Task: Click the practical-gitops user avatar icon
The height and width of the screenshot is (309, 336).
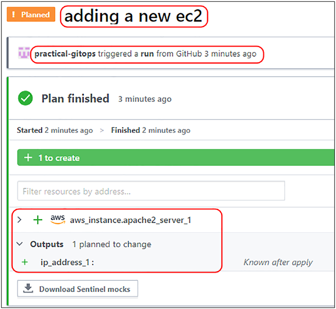Action: point(24,53)
